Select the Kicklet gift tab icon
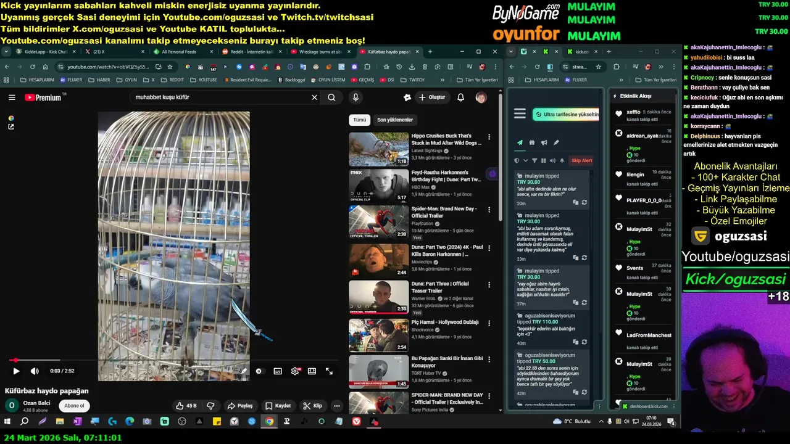The height and width of the screenshot is (444, 790). click(531, 142)
